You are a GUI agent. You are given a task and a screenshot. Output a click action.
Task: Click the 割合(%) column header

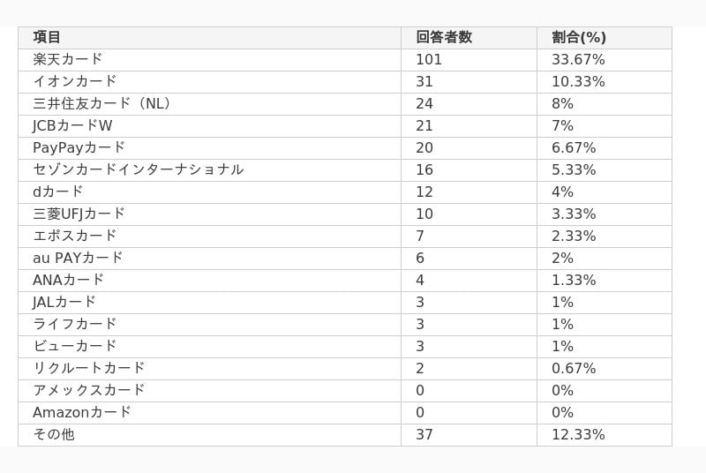579,37
